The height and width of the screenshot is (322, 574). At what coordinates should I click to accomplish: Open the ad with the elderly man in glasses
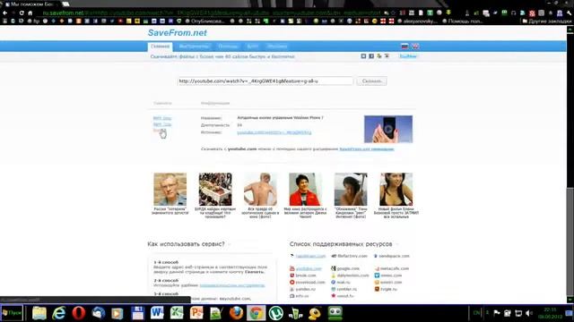pyautogui.click(x=170, y=189)
